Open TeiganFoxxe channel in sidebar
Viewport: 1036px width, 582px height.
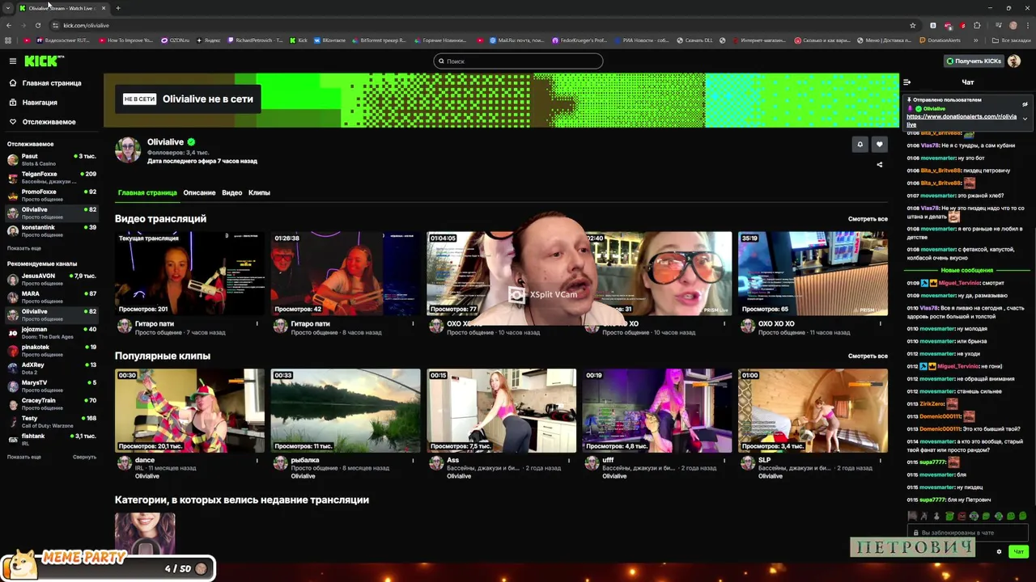52,177
